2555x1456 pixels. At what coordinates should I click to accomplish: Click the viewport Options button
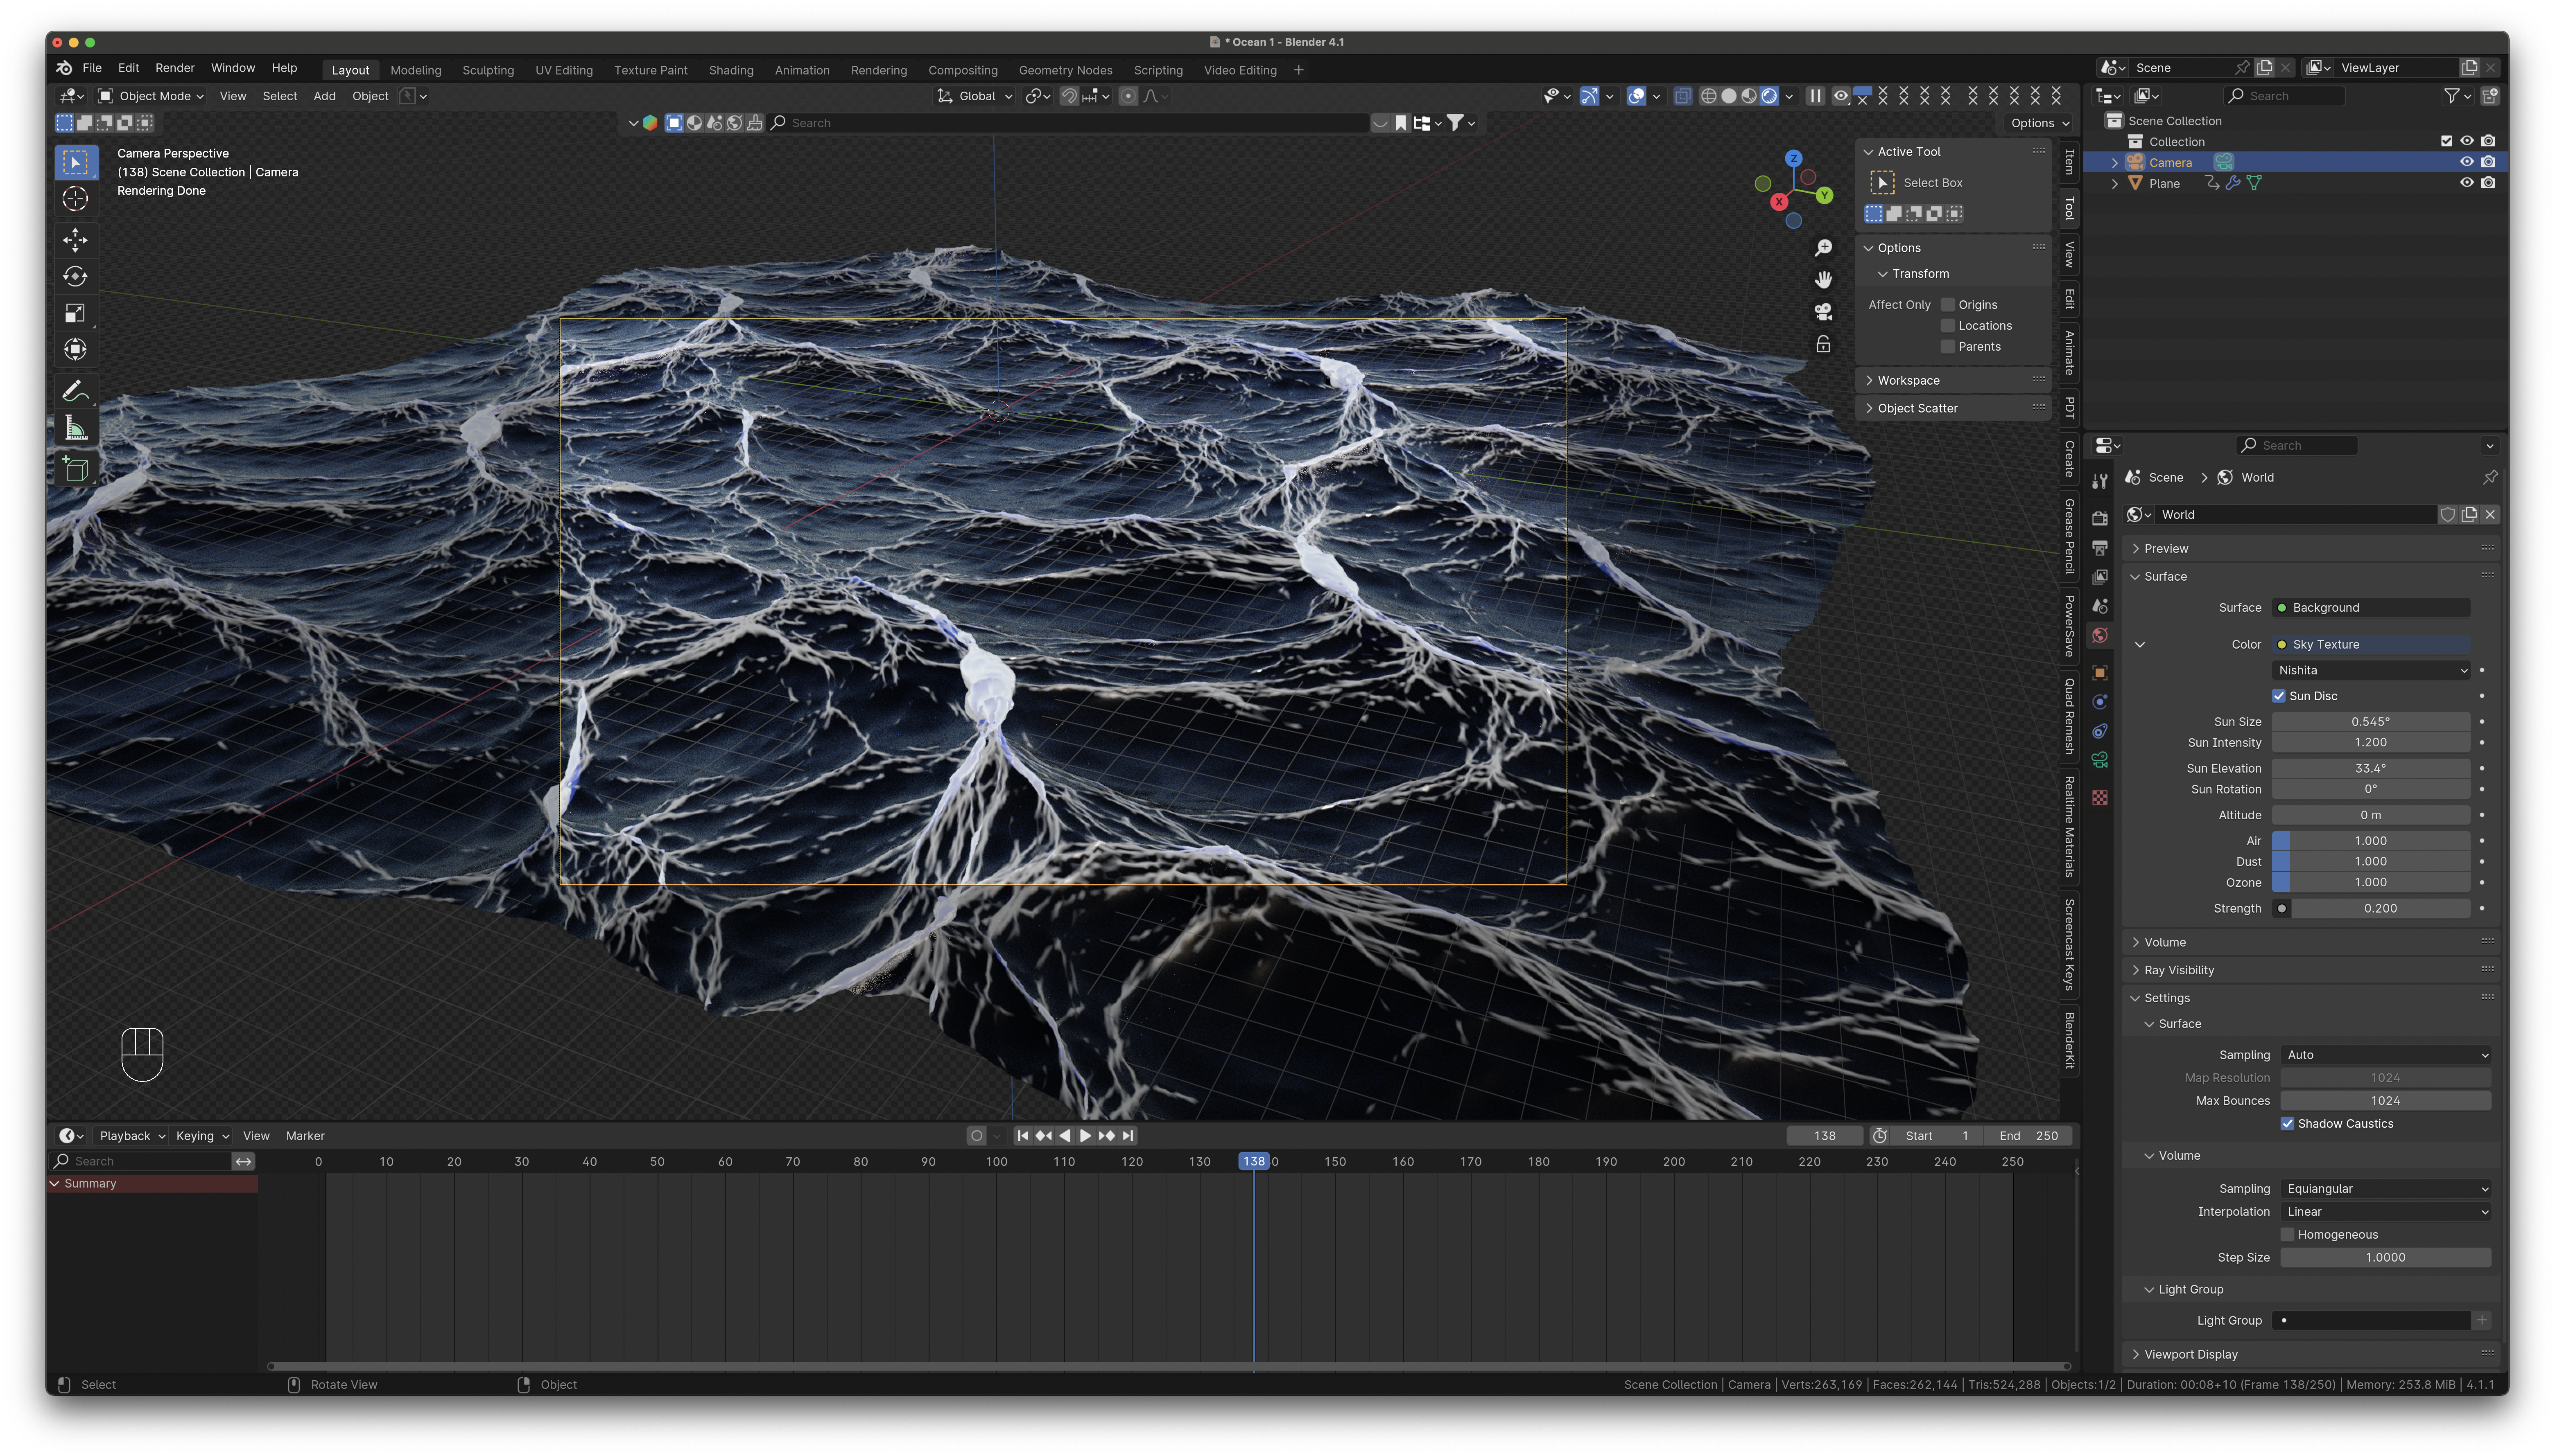[x=2040, y=123]
